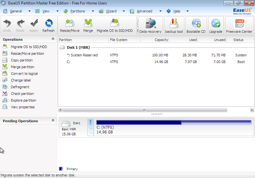The image size is (255, 178).
Task: Select Copy partition operation
Action: coord(22,60)
